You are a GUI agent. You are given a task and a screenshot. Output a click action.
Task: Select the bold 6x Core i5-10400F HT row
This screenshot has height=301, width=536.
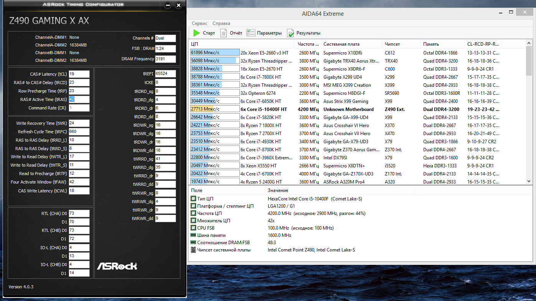pyautogui.click(x=357, y=109)
